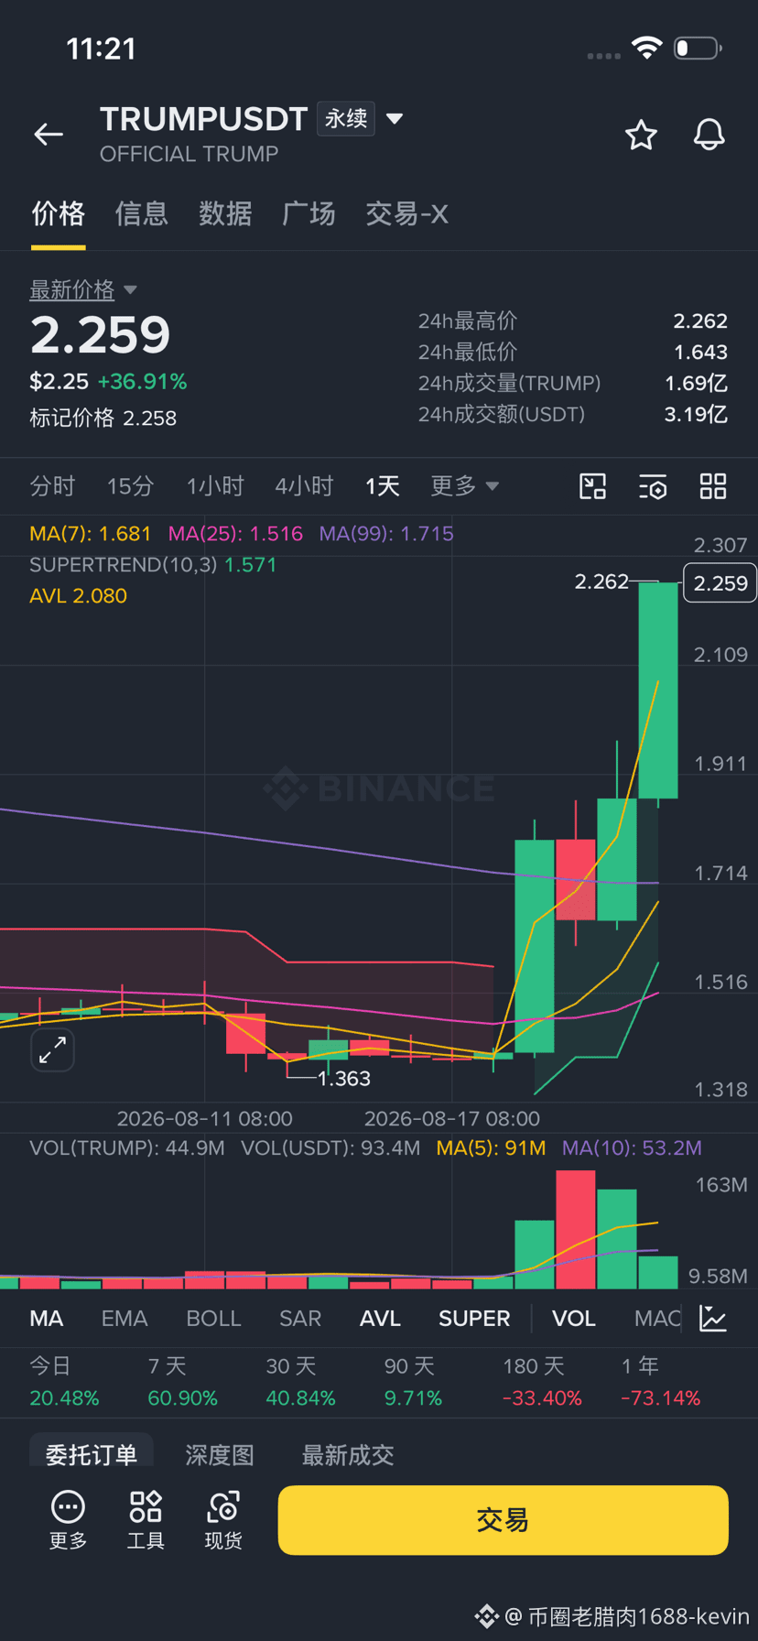The image size is (758, 1641).
Task: Open the 深度图 tab
Action: point(220,1455)
